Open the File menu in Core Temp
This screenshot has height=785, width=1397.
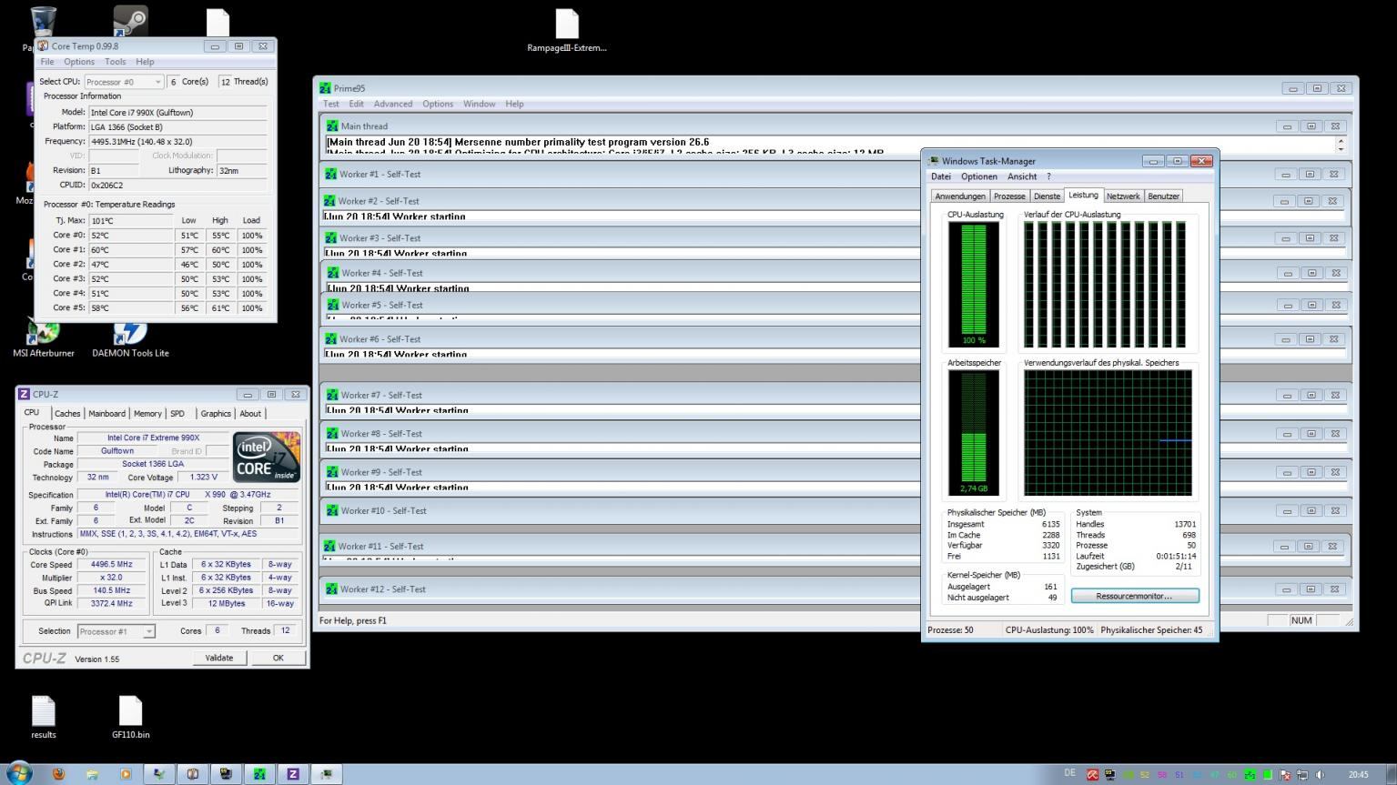[47, 62]
